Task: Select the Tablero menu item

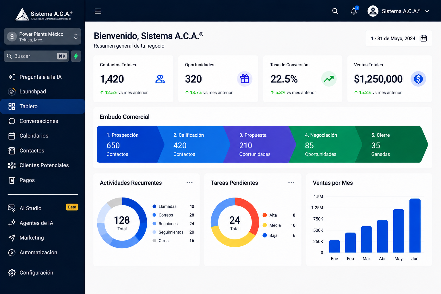Action: click(42, 106)
